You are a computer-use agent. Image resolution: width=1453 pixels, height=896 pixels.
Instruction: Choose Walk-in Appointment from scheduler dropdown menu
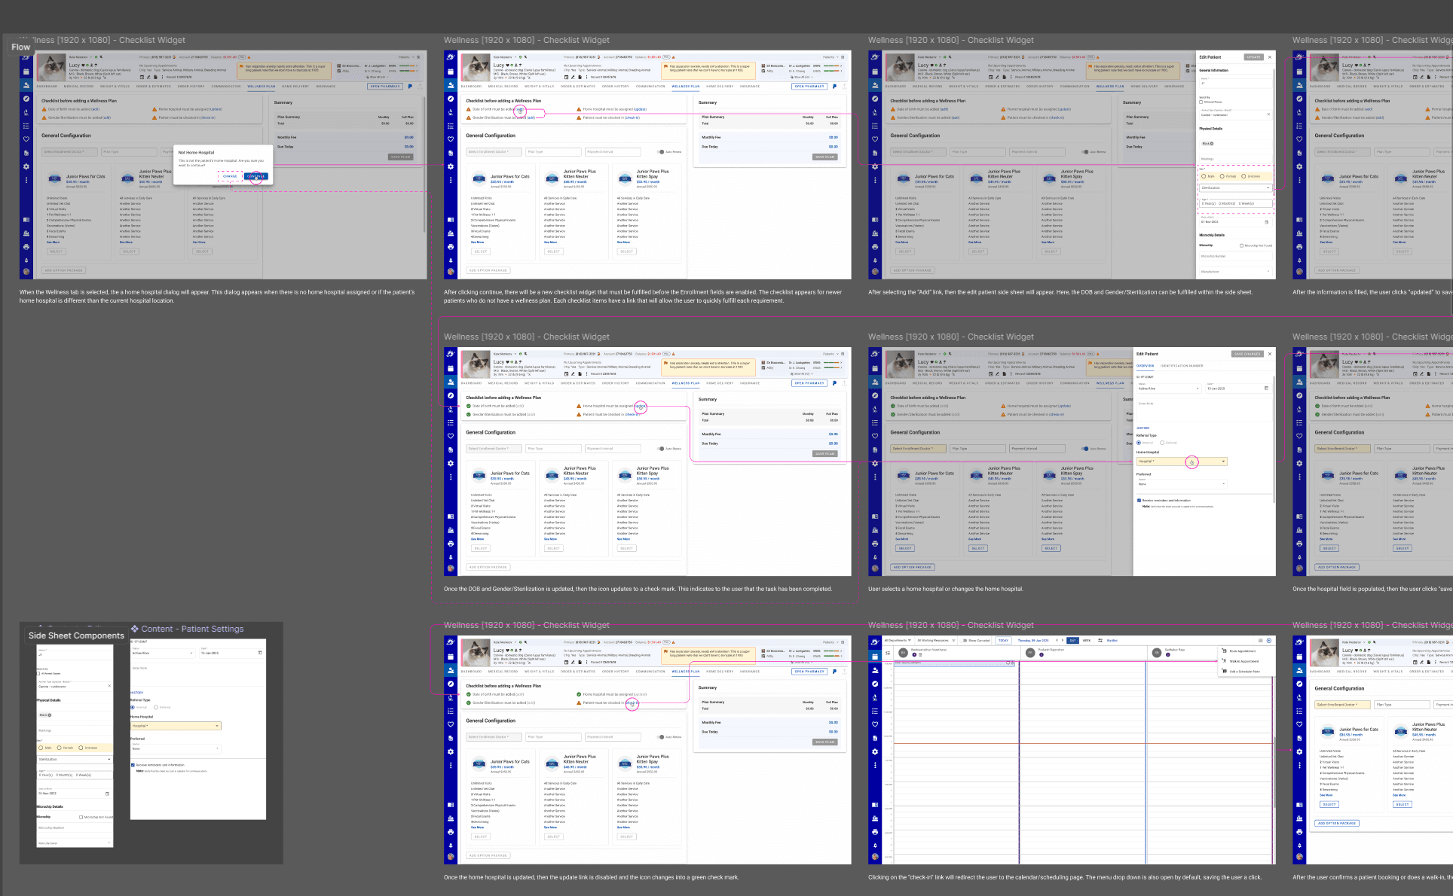1243,661
